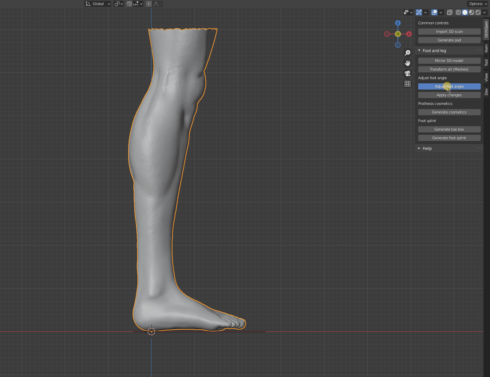Viewport: 490px width, 377px height.
Task: Toggle the show overlays button
Action: (434, 12)
